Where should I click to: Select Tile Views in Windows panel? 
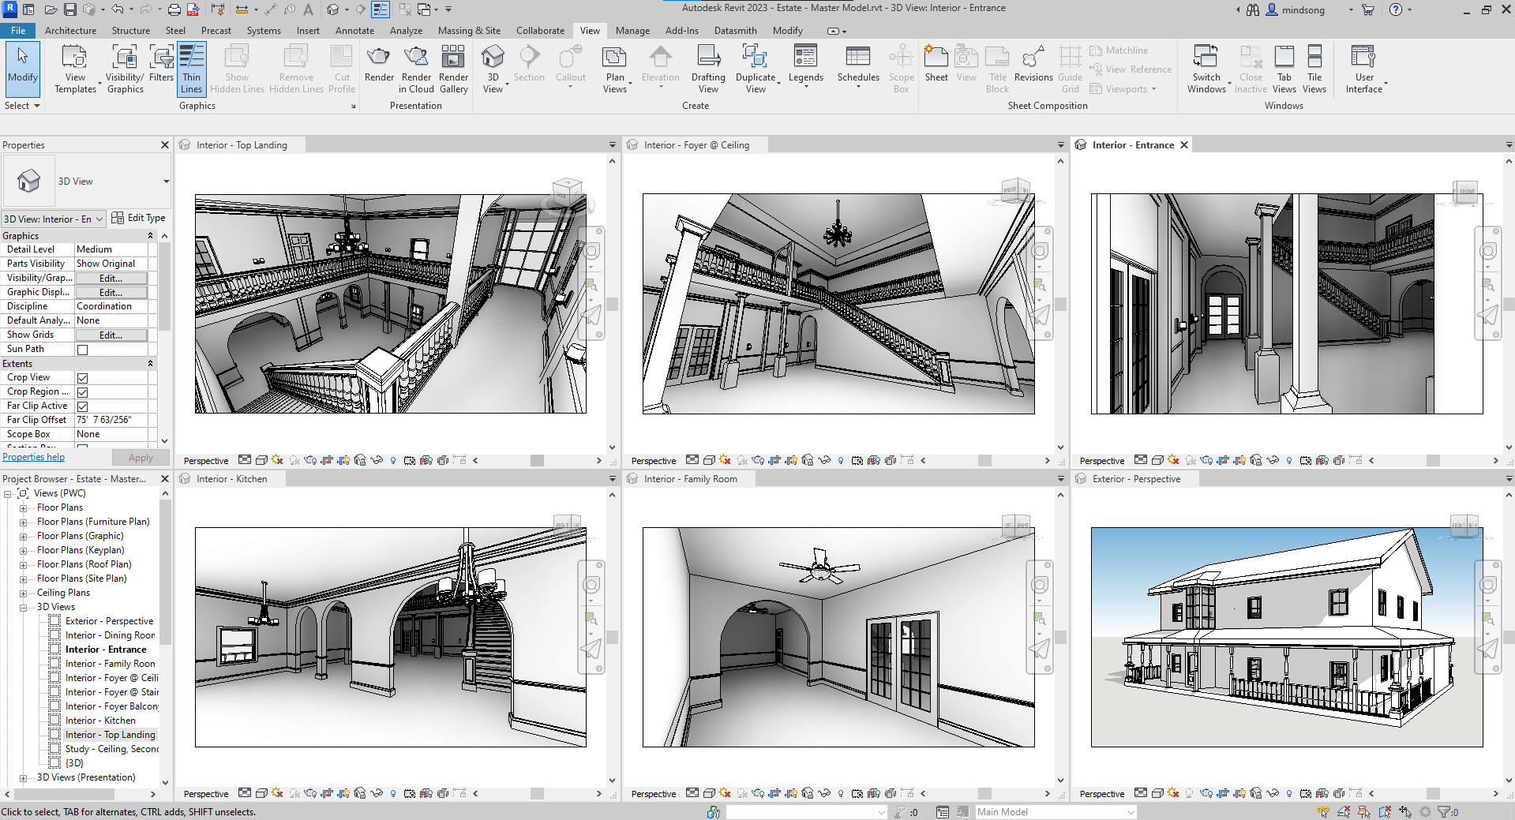[1314, 68]
